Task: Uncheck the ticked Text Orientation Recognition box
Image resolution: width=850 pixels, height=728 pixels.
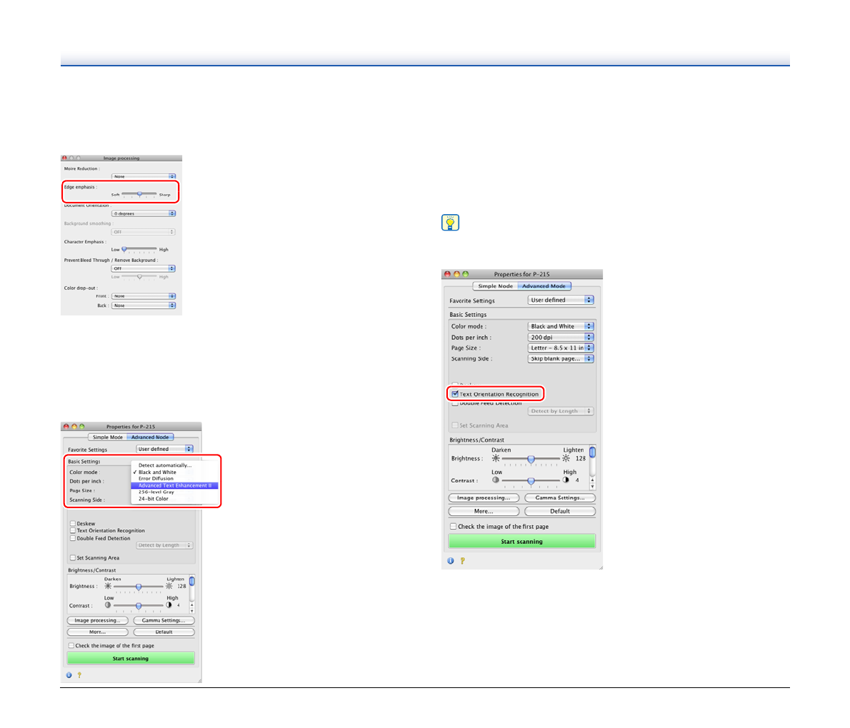Action: click(455, 394)
